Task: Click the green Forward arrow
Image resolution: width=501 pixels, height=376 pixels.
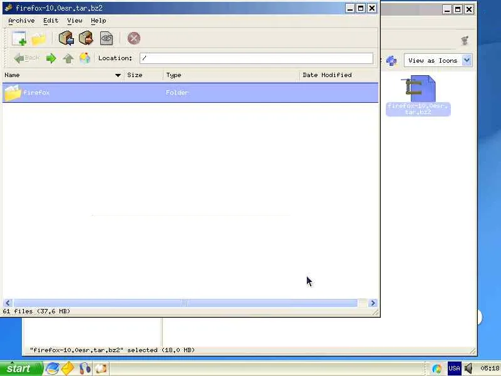Action: click(x=51, y=58)
